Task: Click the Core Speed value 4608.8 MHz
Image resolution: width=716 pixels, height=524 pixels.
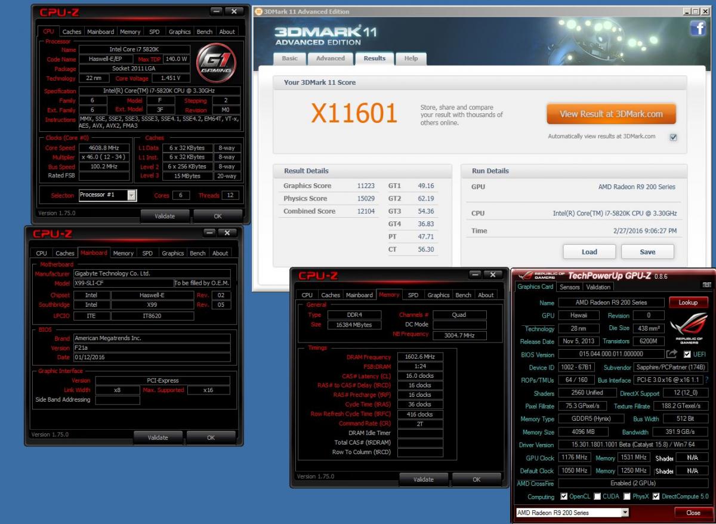Action: click(x=104, y=148)
